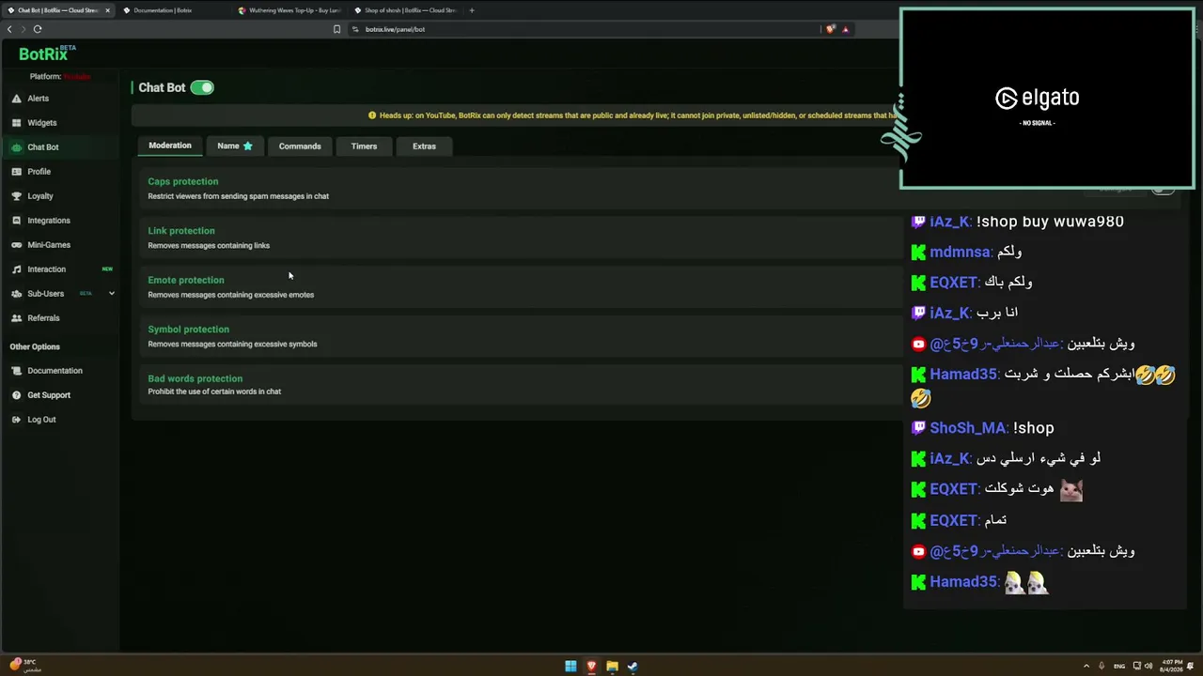1203x676 pixels.
Task: Switch to Shop of shosh browser tab
Action: click(x=404, y=10)
